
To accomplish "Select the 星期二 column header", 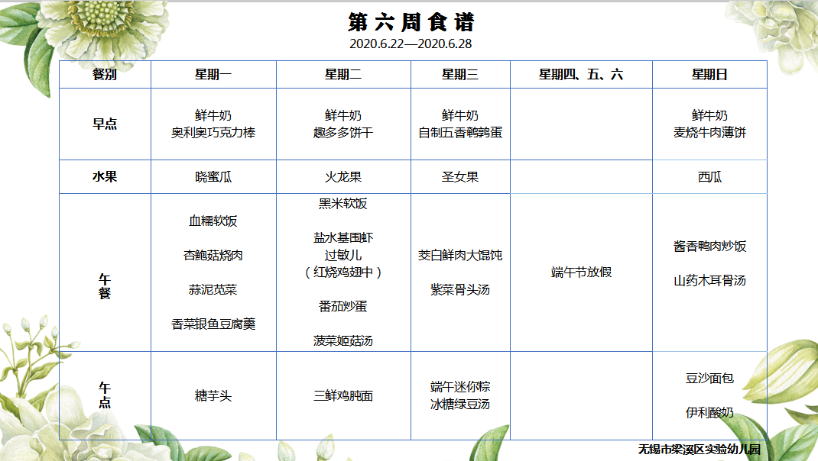I will 342,75.
